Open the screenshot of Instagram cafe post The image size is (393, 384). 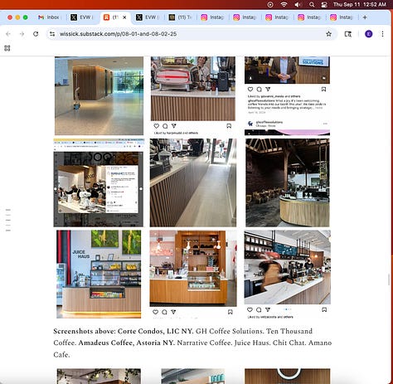[99, 182]
